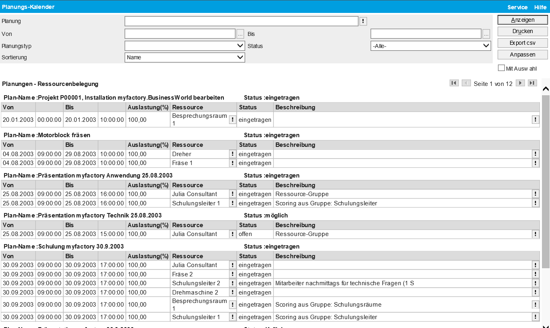This screenshot has width=550, height=328.
Task: Expand the Planungstyp dropdown
Action: coord(185,46)
